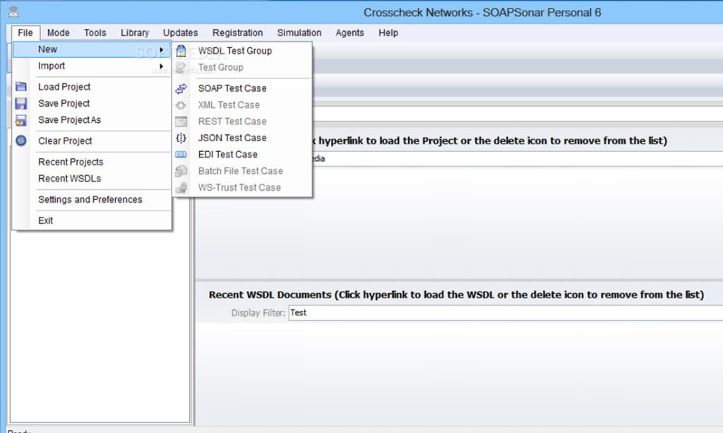Click the Save Project As icon

click(20, 120)
